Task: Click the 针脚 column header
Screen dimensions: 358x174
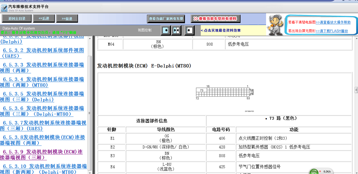Action: [112, 130]
